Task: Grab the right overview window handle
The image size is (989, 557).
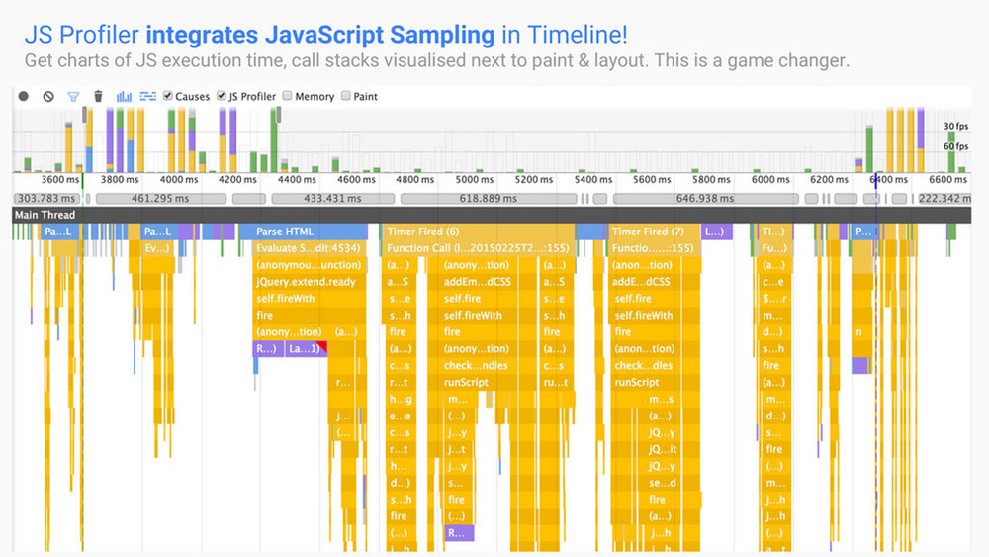Action: click(278, 114)
